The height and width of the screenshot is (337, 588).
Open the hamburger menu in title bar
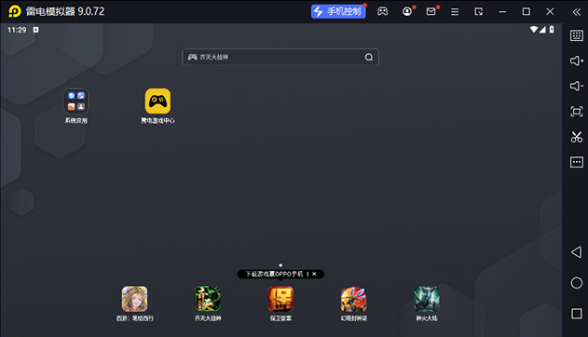pyautogui.click(x=455, y=12)
